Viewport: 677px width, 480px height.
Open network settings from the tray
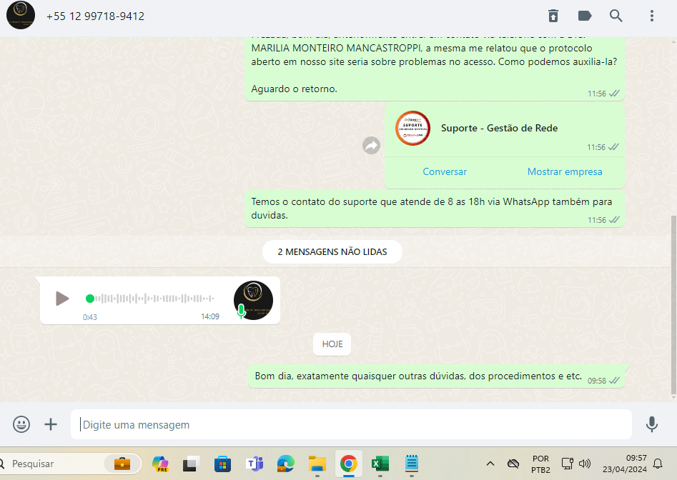click(567, 464)
